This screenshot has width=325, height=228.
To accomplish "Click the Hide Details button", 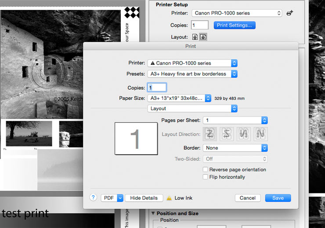I will [144, 198].
